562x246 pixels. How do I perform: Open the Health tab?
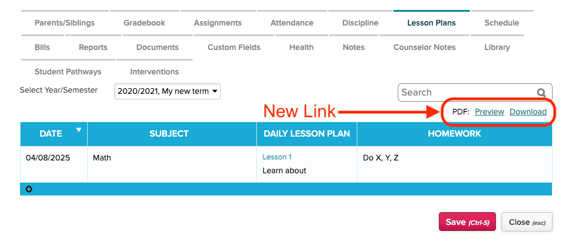[x=301, y=48]
